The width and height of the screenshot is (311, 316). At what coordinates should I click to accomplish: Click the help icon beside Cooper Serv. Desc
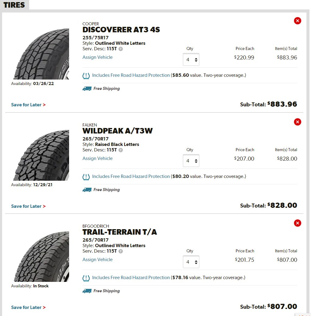coord(121,49)
